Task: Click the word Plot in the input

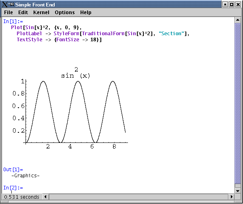Action: [x=17, y=28]
